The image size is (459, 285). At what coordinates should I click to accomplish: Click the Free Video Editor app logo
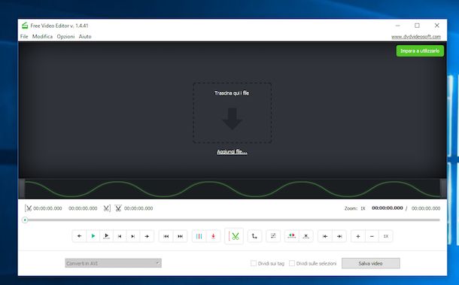point(25,26)
